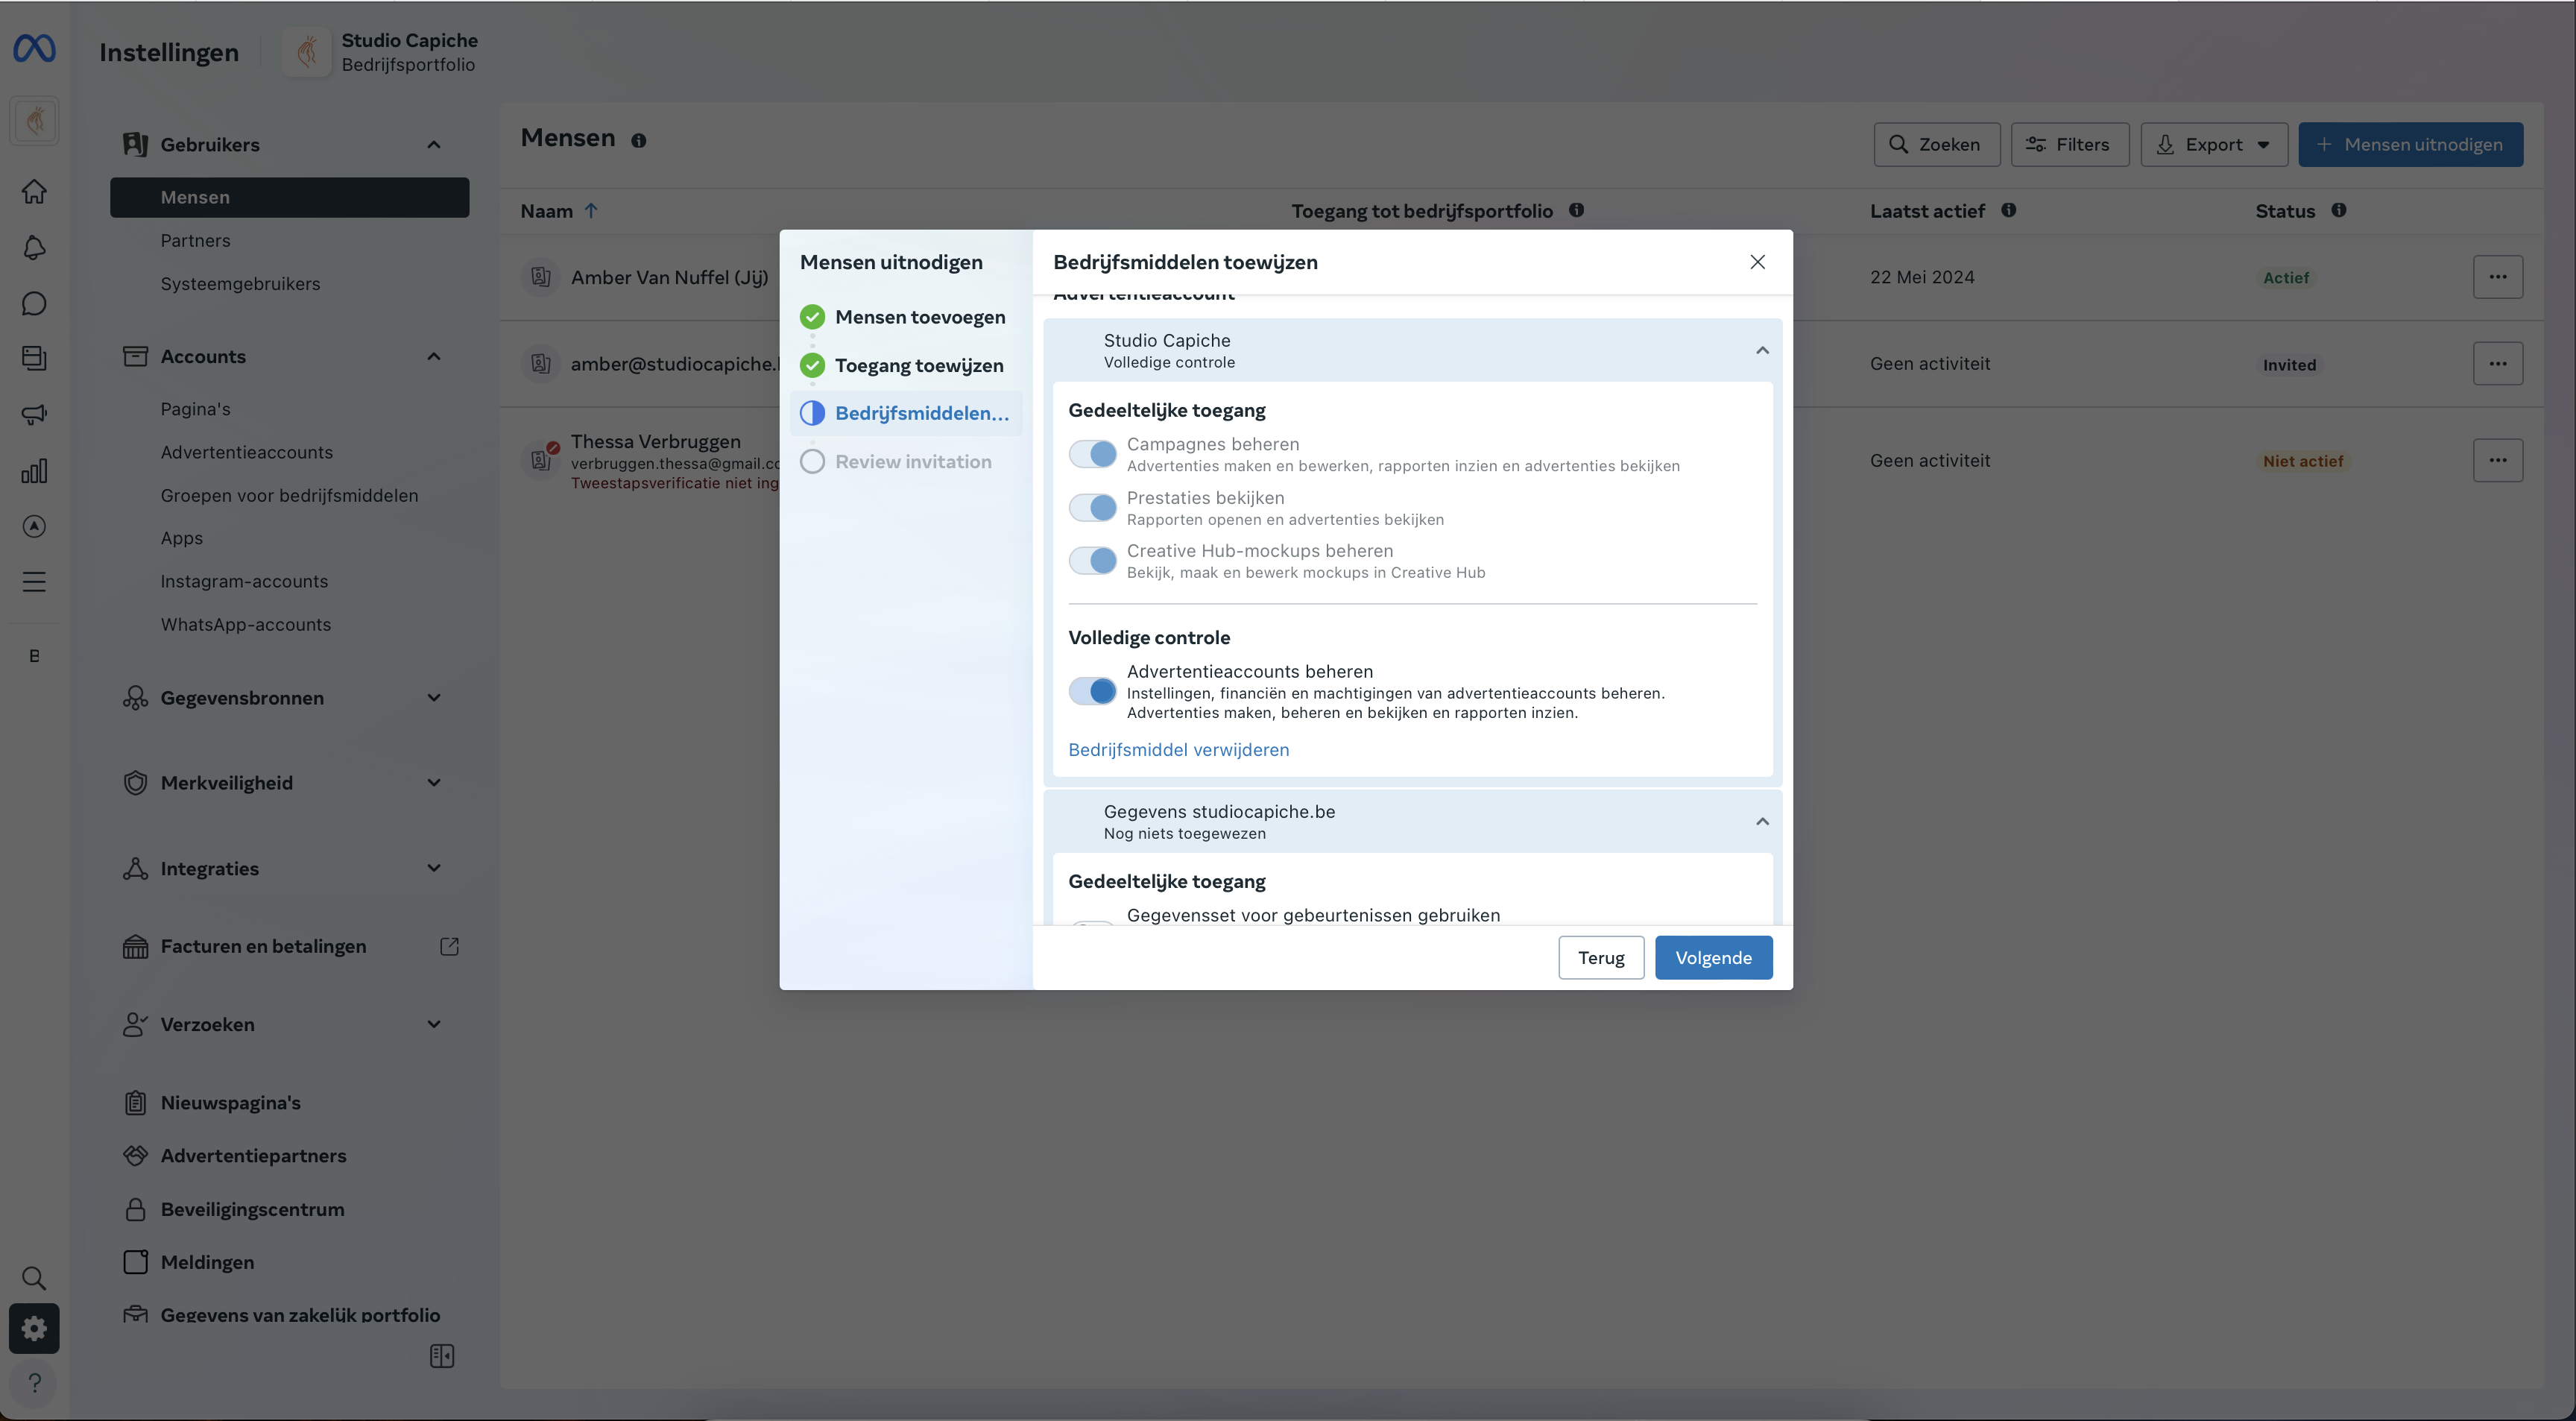Toggle Creative Hub-mockups beheren switch

1092,560
